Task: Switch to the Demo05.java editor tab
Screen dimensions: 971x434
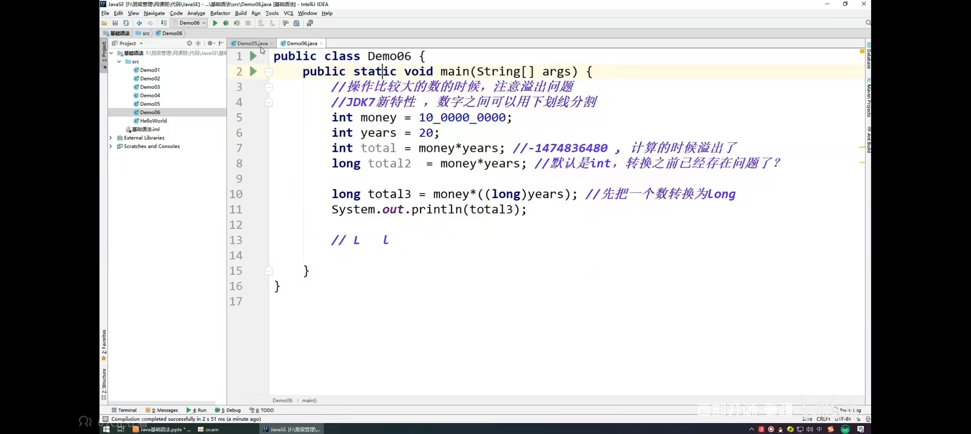Action: click(252, 43)
